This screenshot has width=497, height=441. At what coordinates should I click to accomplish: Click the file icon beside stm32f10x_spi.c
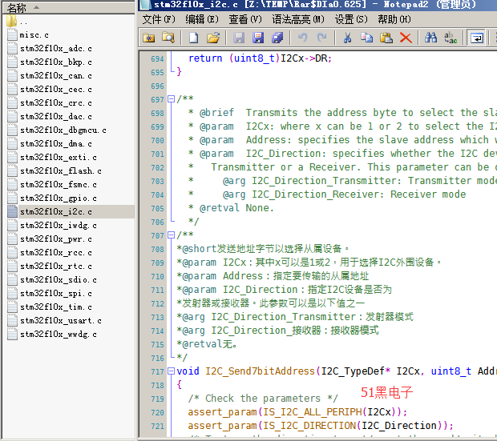(x=12, y=293)
